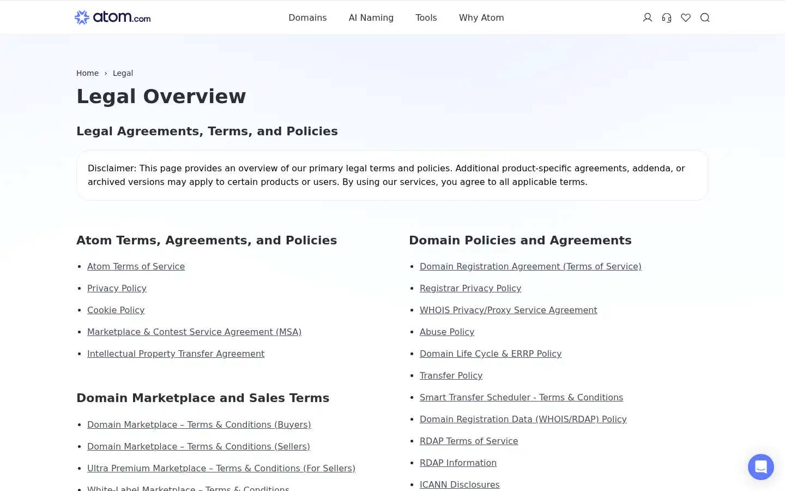Open Intellectual Property Transfer Agreement link
Screen dimensions: 785x491
tap(176, 354)
